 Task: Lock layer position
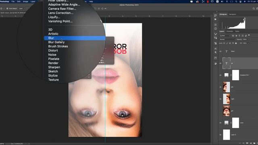pos(230,43)
